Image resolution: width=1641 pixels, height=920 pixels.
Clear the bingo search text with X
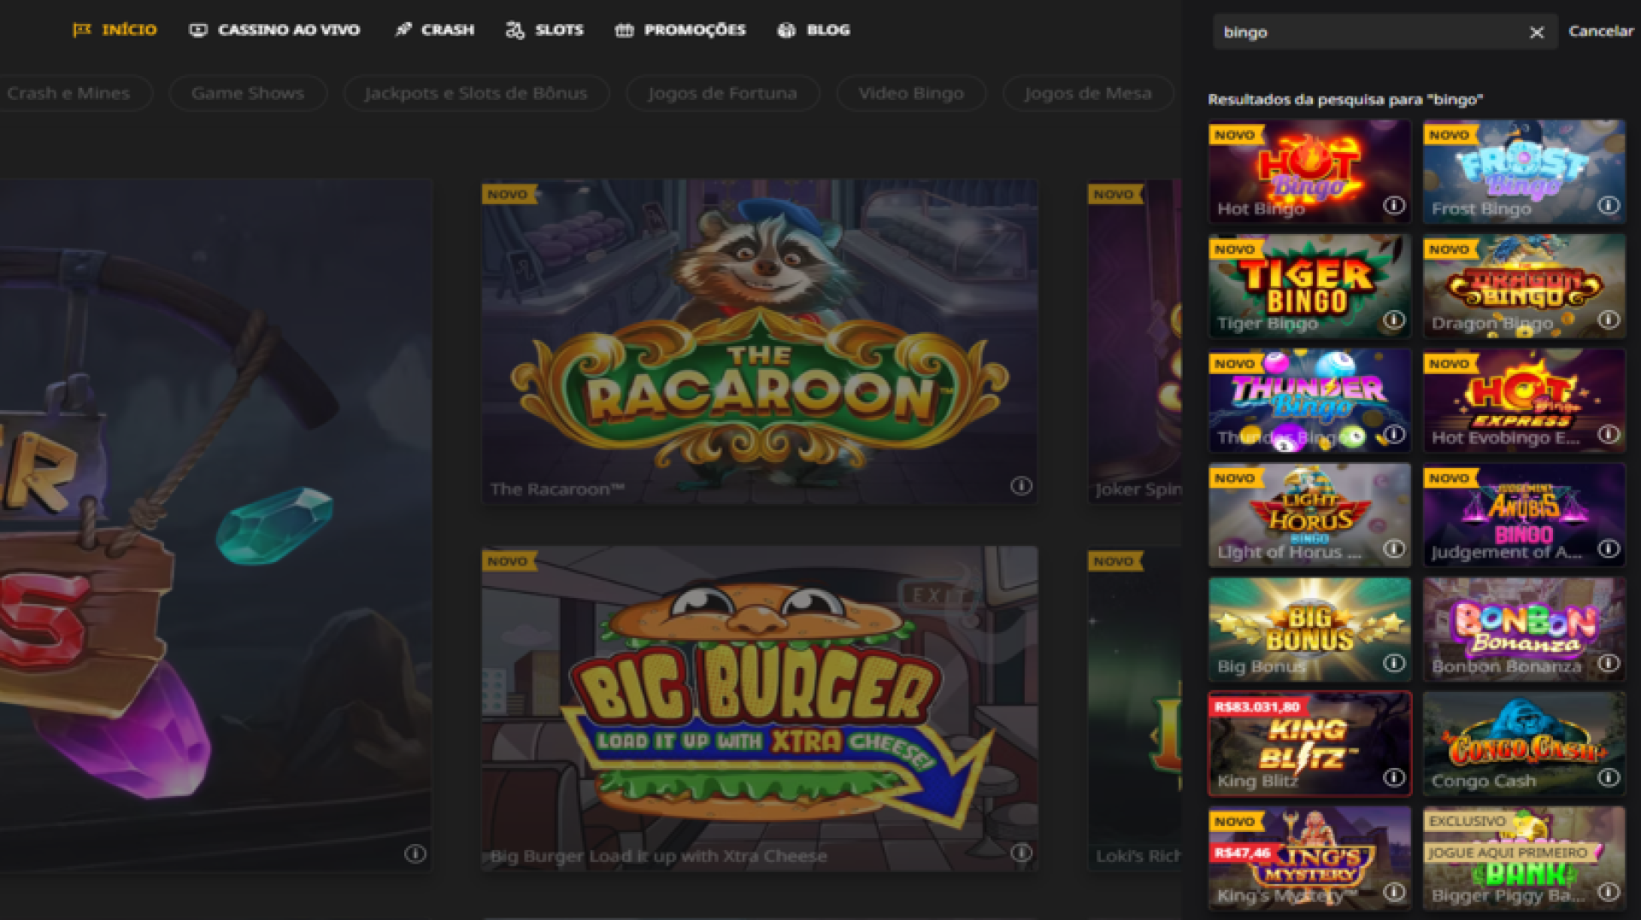[x=1536, y=32]
